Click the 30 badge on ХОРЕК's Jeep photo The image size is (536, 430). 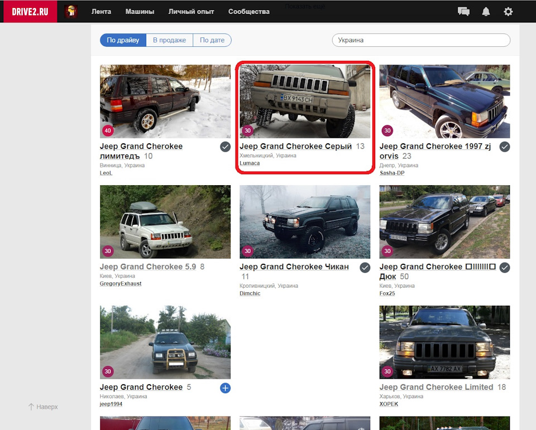click(x=387, y=371)
